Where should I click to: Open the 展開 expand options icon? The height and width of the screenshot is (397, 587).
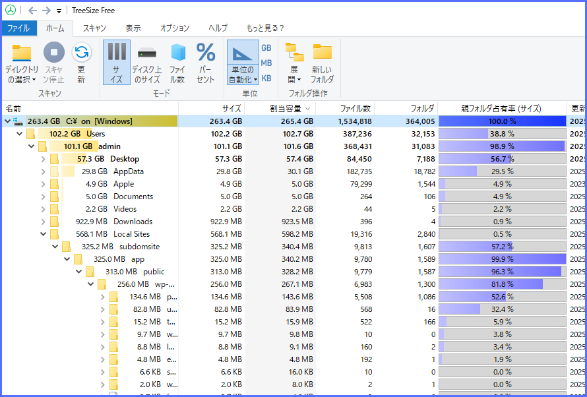coord(293,53)
